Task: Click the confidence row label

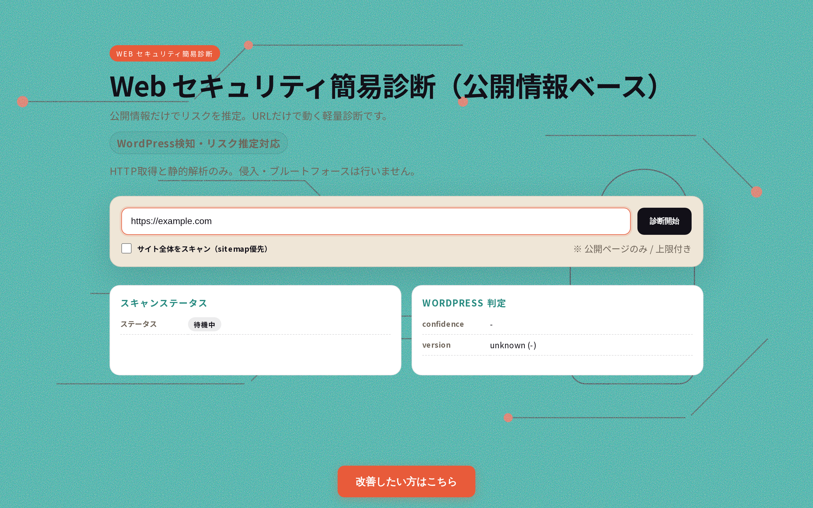Action: pyautogui.click(x=443, y=324)
